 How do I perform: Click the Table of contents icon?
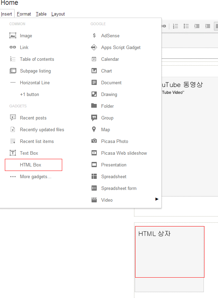tap(13, 59)
